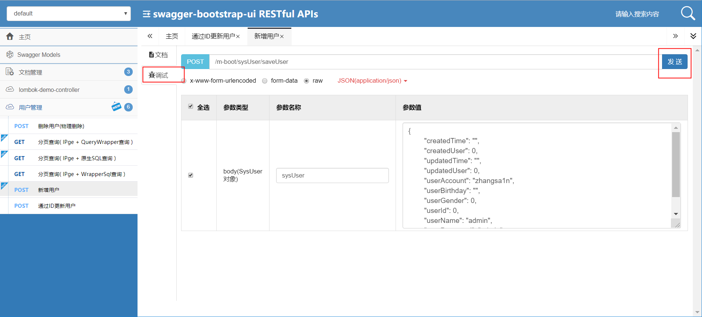The height and width of the screenshot is (317, 702).
Task: Click the NEW badge on 用户管理
Action: (x=116, y=106)
